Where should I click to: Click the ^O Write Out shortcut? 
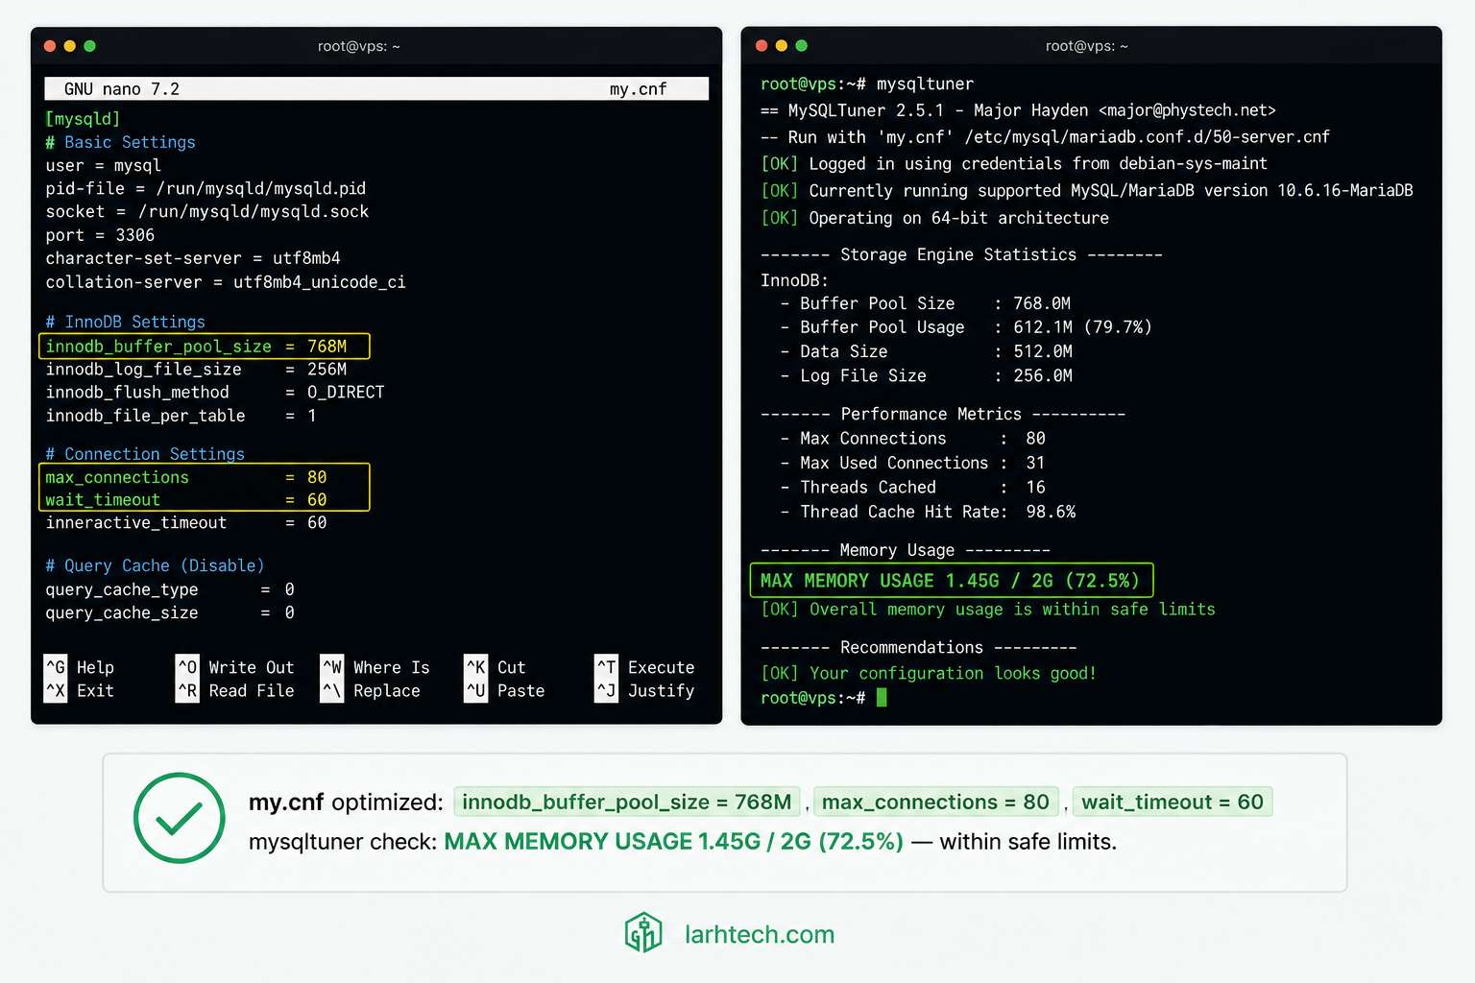[x=235, y=667]
